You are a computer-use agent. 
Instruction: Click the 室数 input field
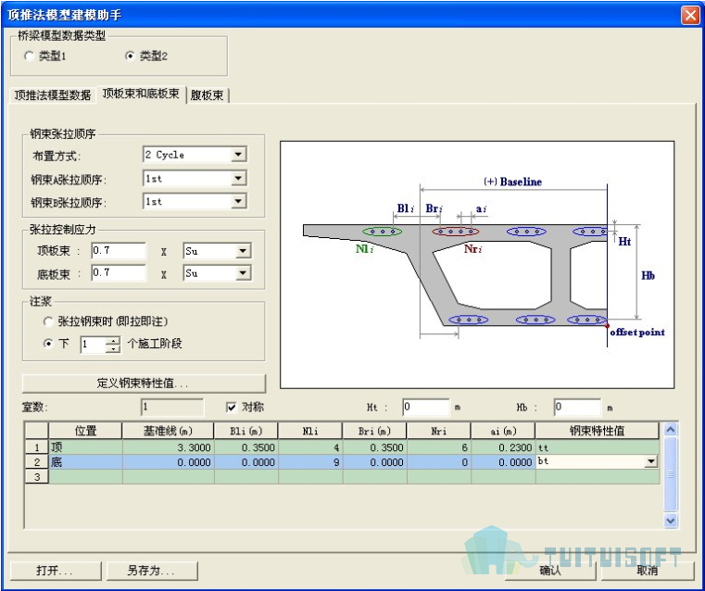[x=172, y=408]
